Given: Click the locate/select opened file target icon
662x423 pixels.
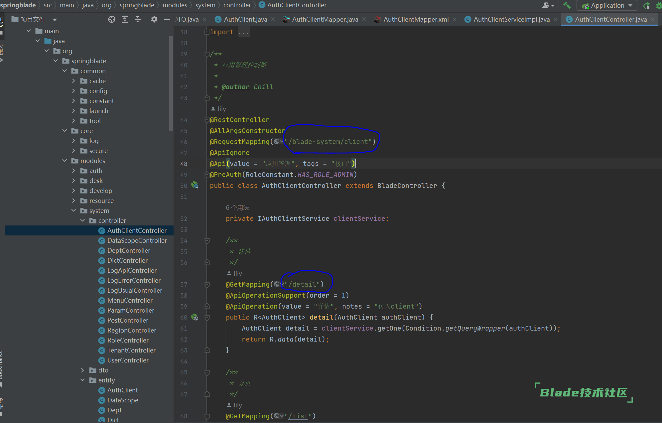Looking at the screenshot, I should coord(112,19).
